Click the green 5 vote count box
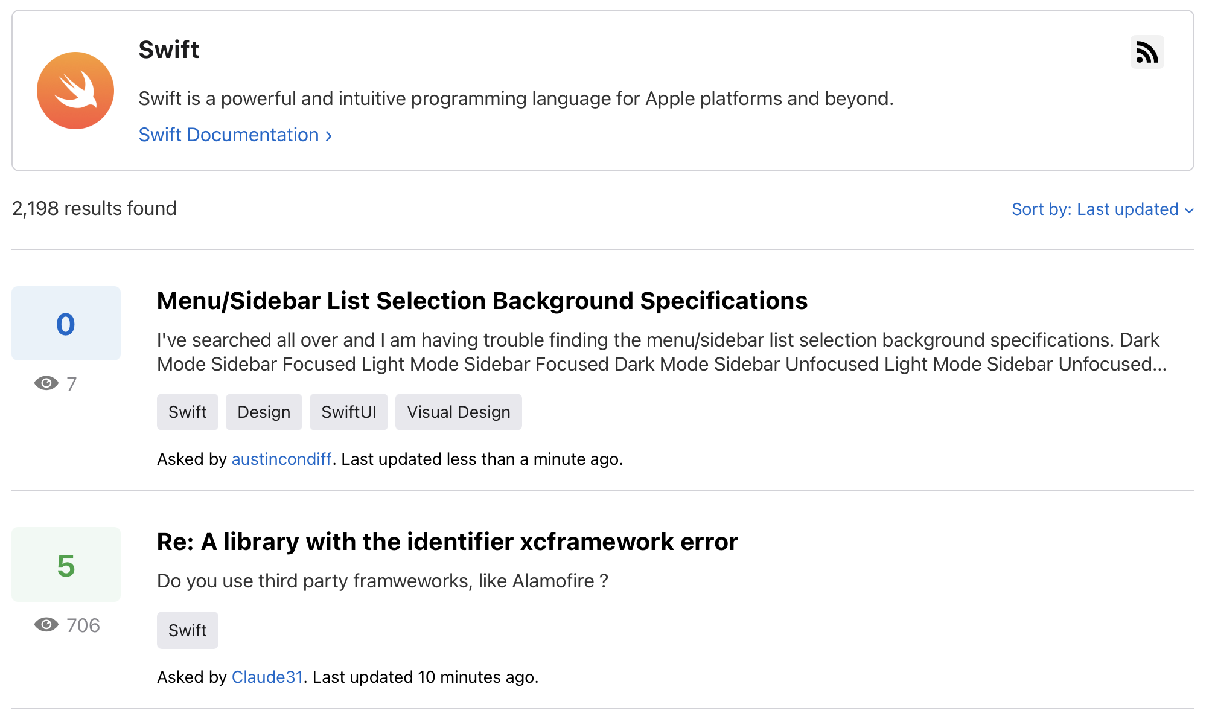1212x716 pixels. [66, 565]
